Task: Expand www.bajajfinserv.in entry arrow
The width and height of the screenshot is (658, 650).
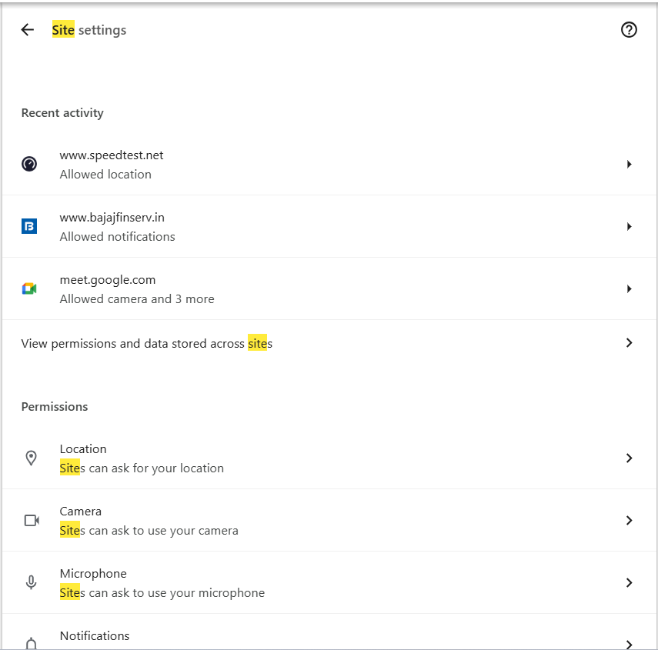Action: coord(629,226)
